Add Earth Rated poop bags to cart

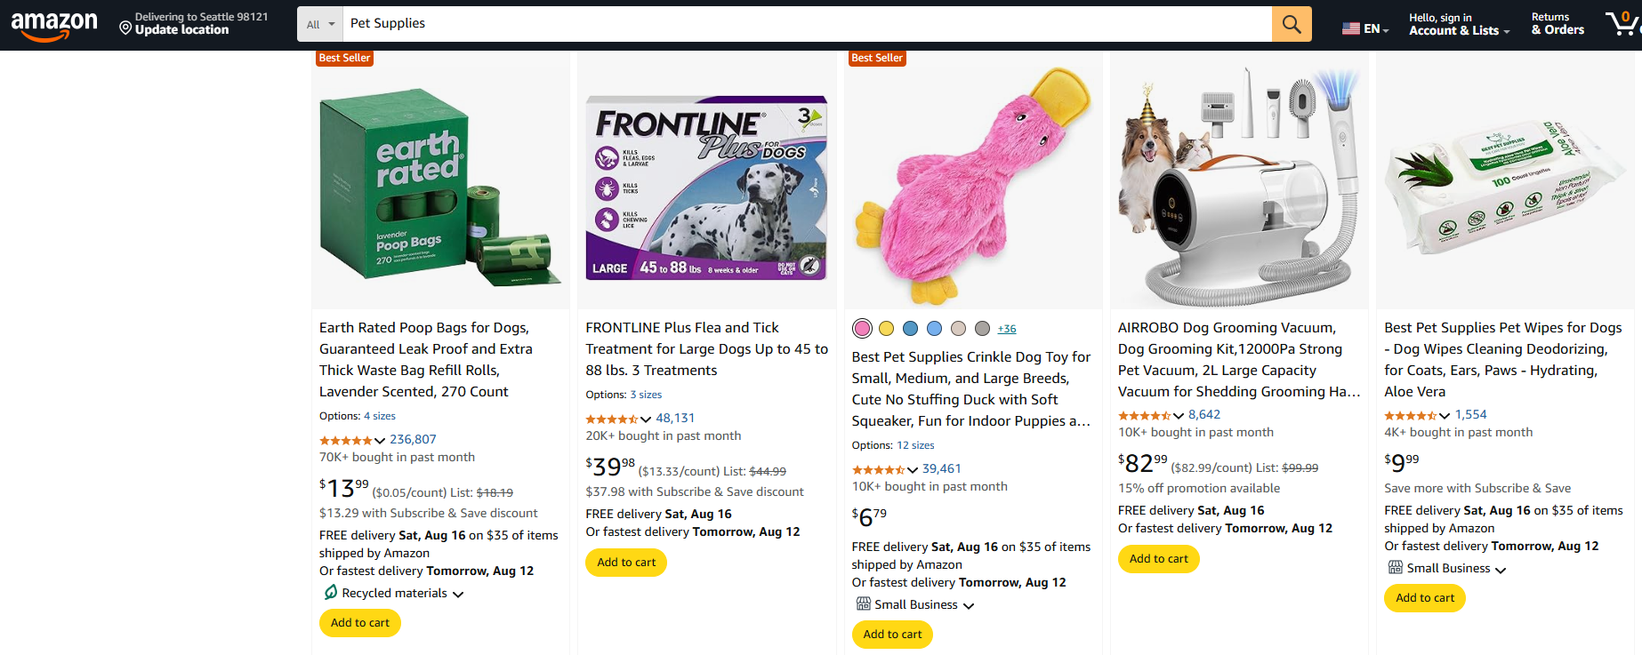click(x=359, y=622)
